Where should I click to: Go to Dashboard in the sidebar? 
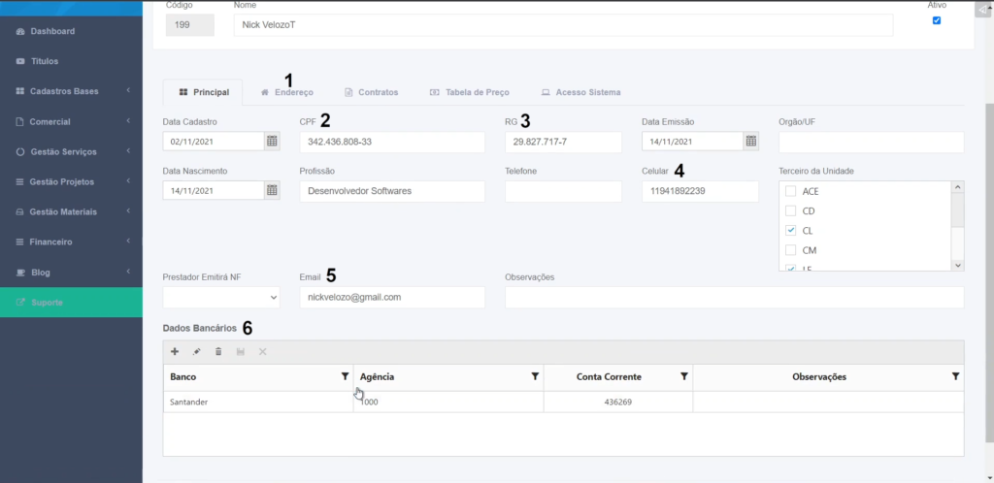tap(52, 31)
